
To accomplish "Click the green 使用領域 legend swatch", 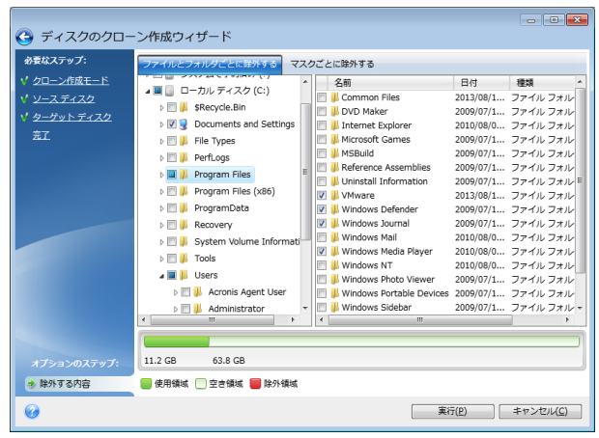I will coord(146,383).
